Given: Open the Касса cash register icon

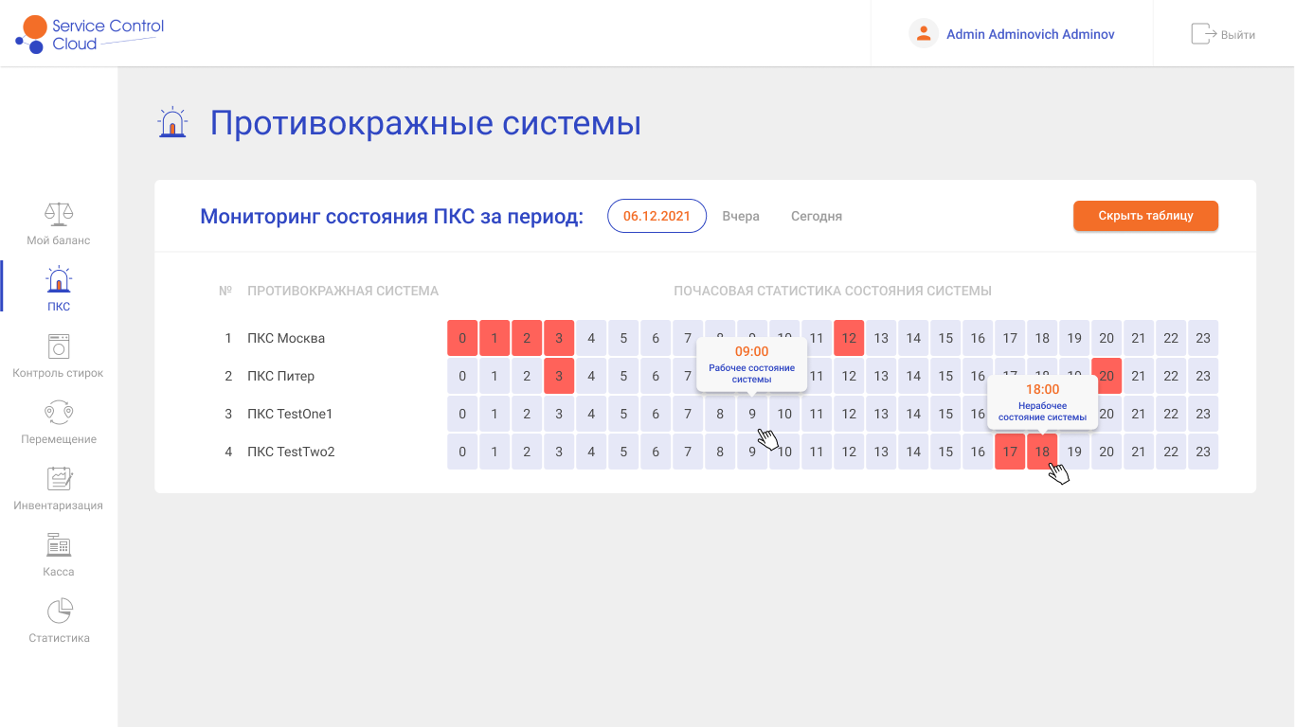Looking at the screenshot, I should point(59,545).
